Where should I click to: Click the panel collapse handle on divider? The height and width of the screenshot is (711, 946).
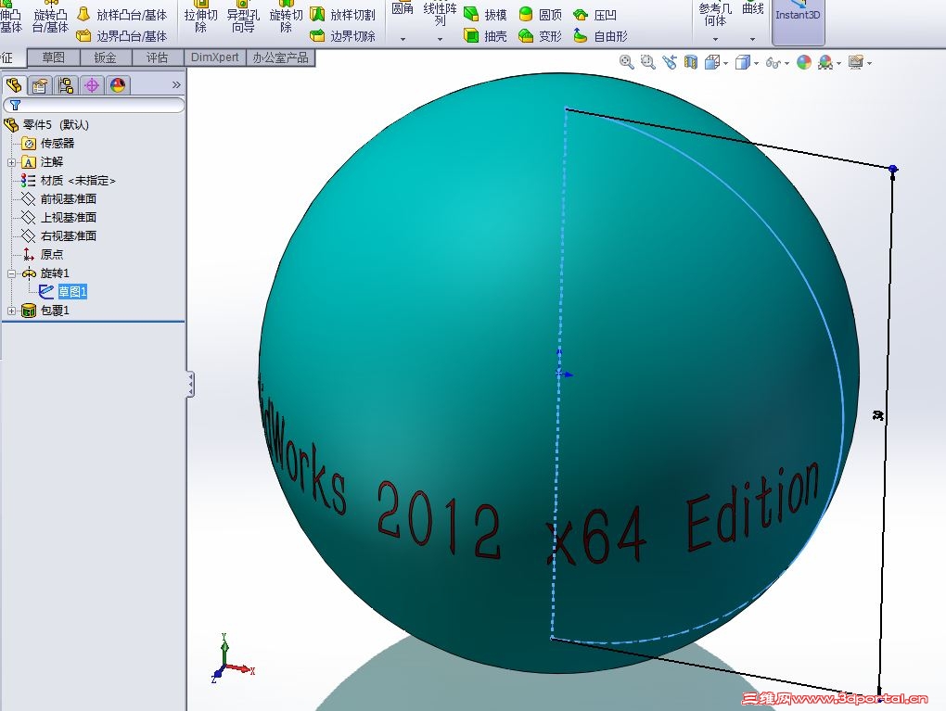[x=190, y=384]
